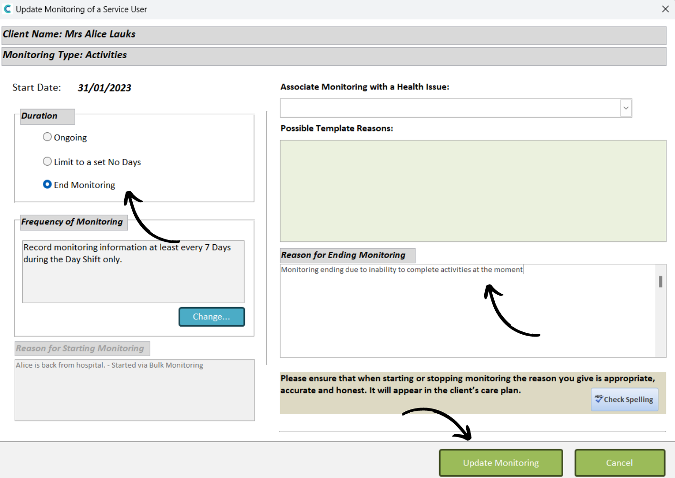Click the frequency of monitoring description box
Image resolution: width=675 pixels, height=478 pixels.
coord(133,271)
